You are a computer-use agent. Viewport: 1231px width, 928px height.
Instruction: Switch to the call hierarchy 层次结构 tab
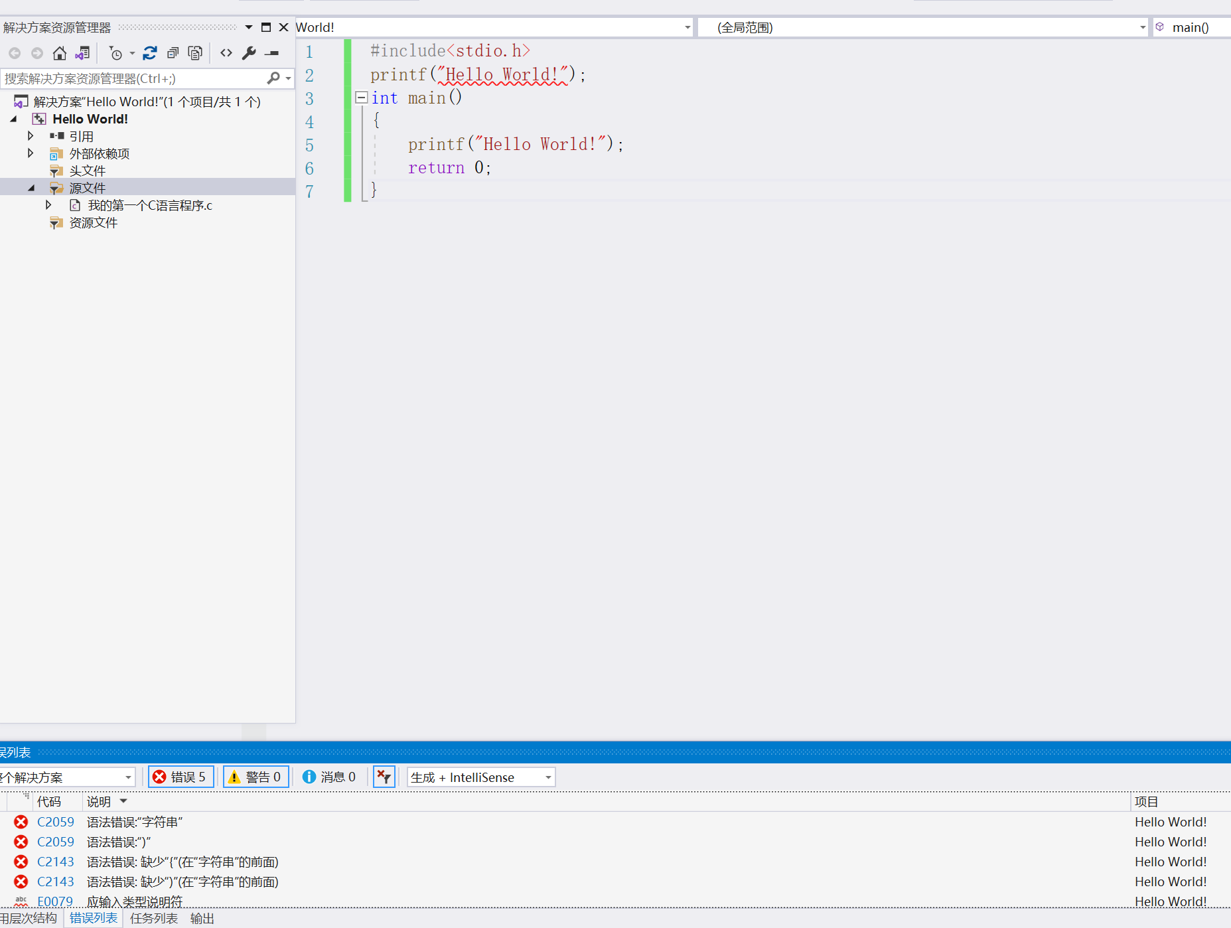29,918
